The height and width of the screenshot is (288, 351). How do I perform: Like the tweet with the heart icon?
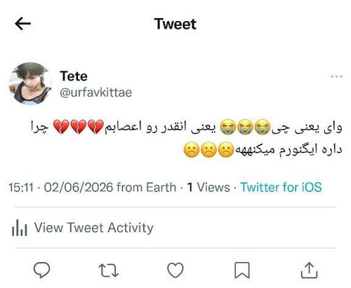pyautogui.click(x=175, y=270)
